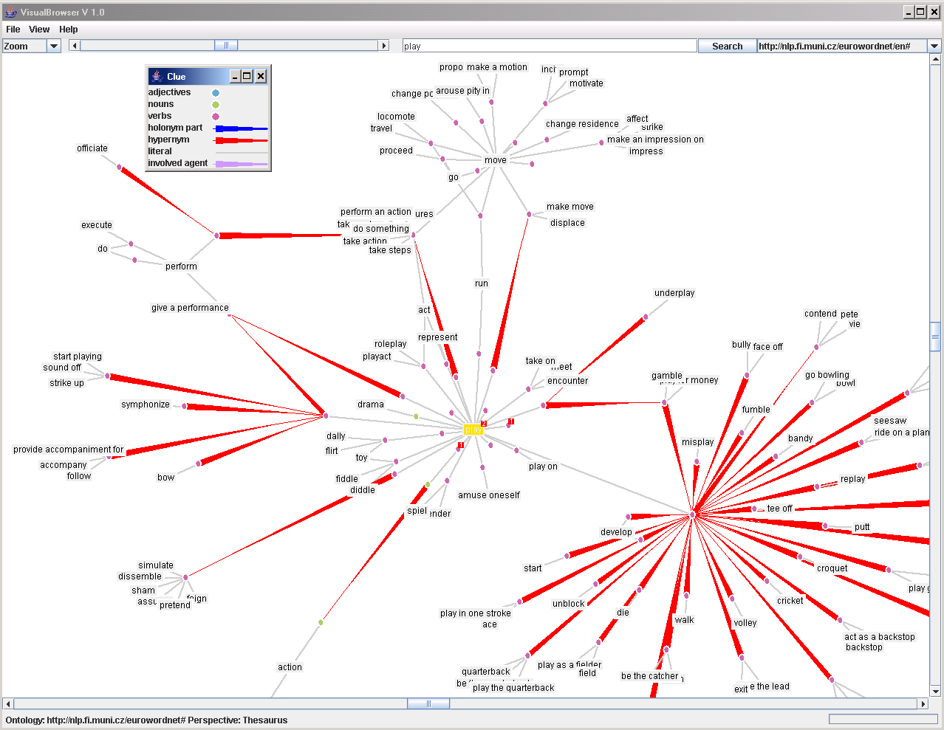
Task: Open the ontology URL dropdown arrow
Action: coord(934,46)
